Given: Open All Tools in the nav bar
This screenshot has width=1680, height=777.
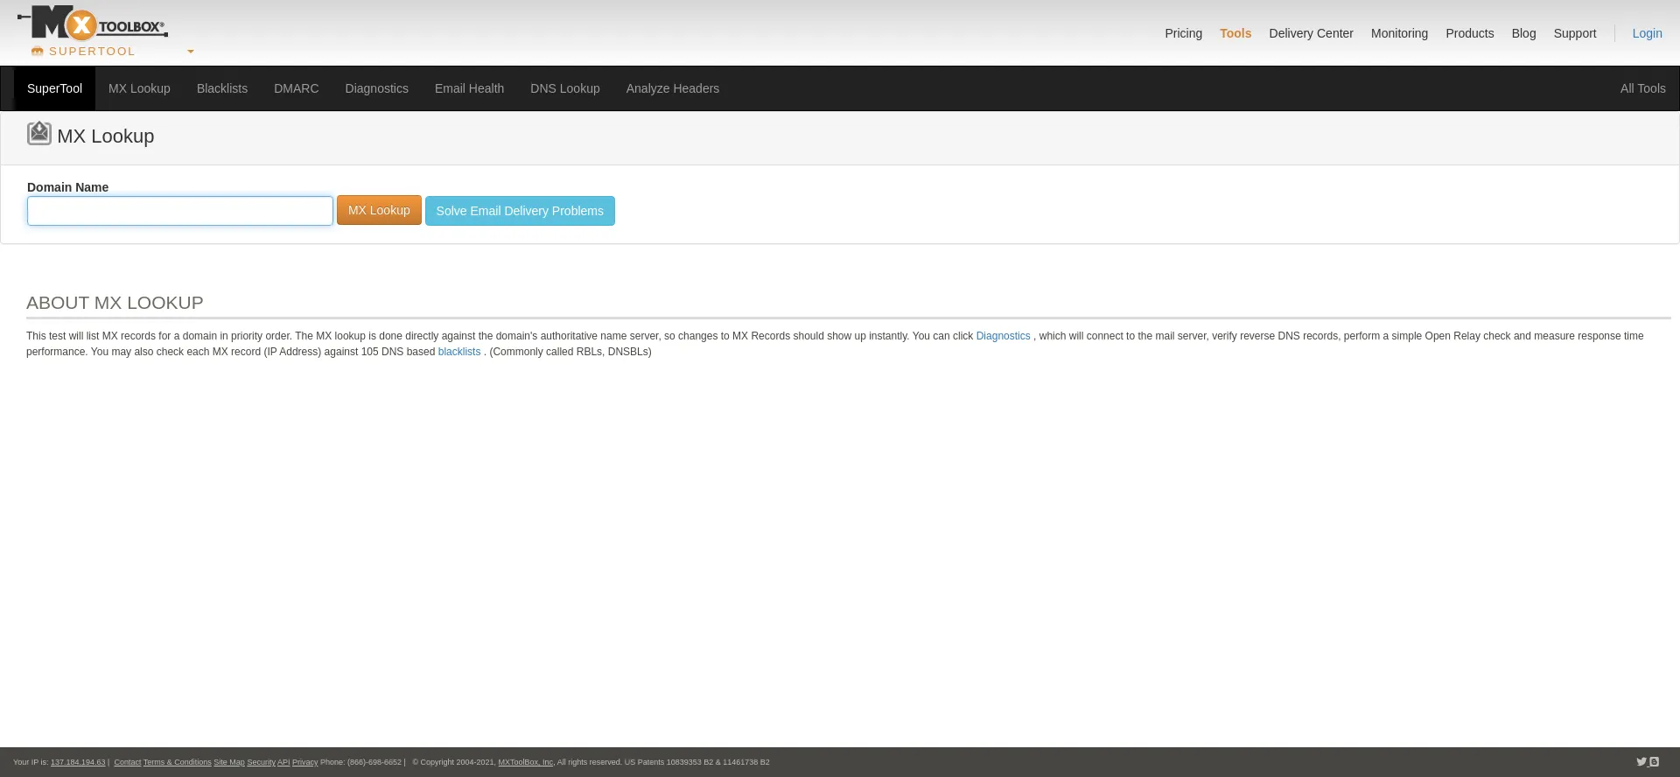Looking at the screenshot, I should (x=1642, y=88).
